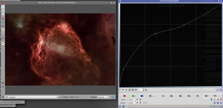Toggle show all curves button

coord(218,90)
